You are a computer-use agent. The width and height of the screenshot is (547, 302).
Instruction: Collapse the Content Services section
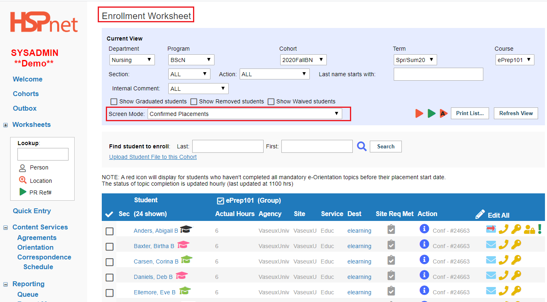[6, 228]
